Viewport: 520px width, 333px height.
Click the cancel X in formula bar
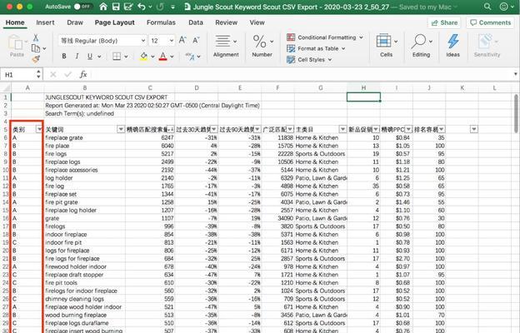click(x=53, y=75)
